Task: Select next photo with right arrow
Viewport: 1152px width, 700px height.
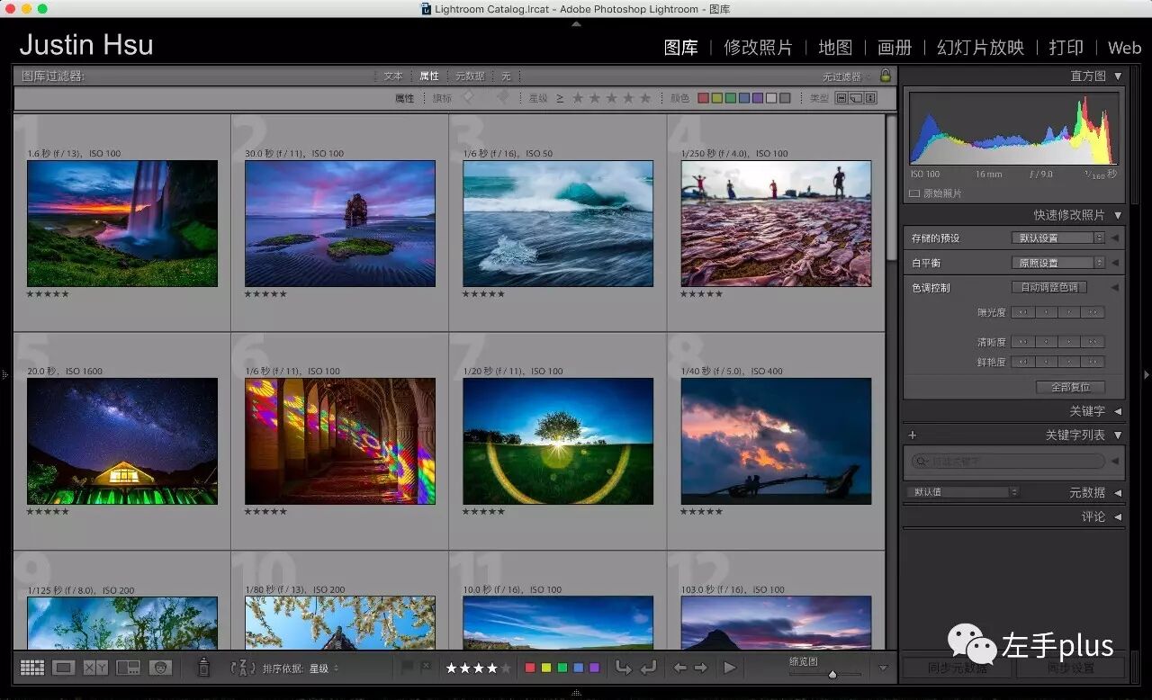Action: [x=700, y=668]
